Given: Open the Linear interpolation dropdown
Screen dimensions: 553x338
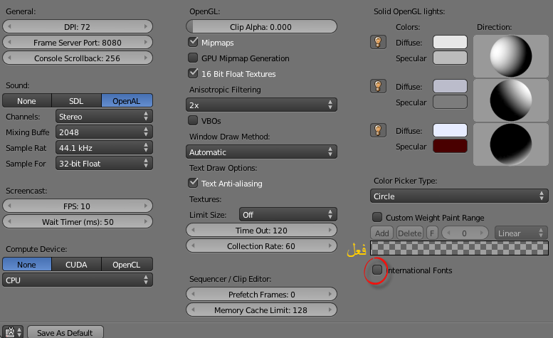Looking at the screenshot, I should point(521,233).
